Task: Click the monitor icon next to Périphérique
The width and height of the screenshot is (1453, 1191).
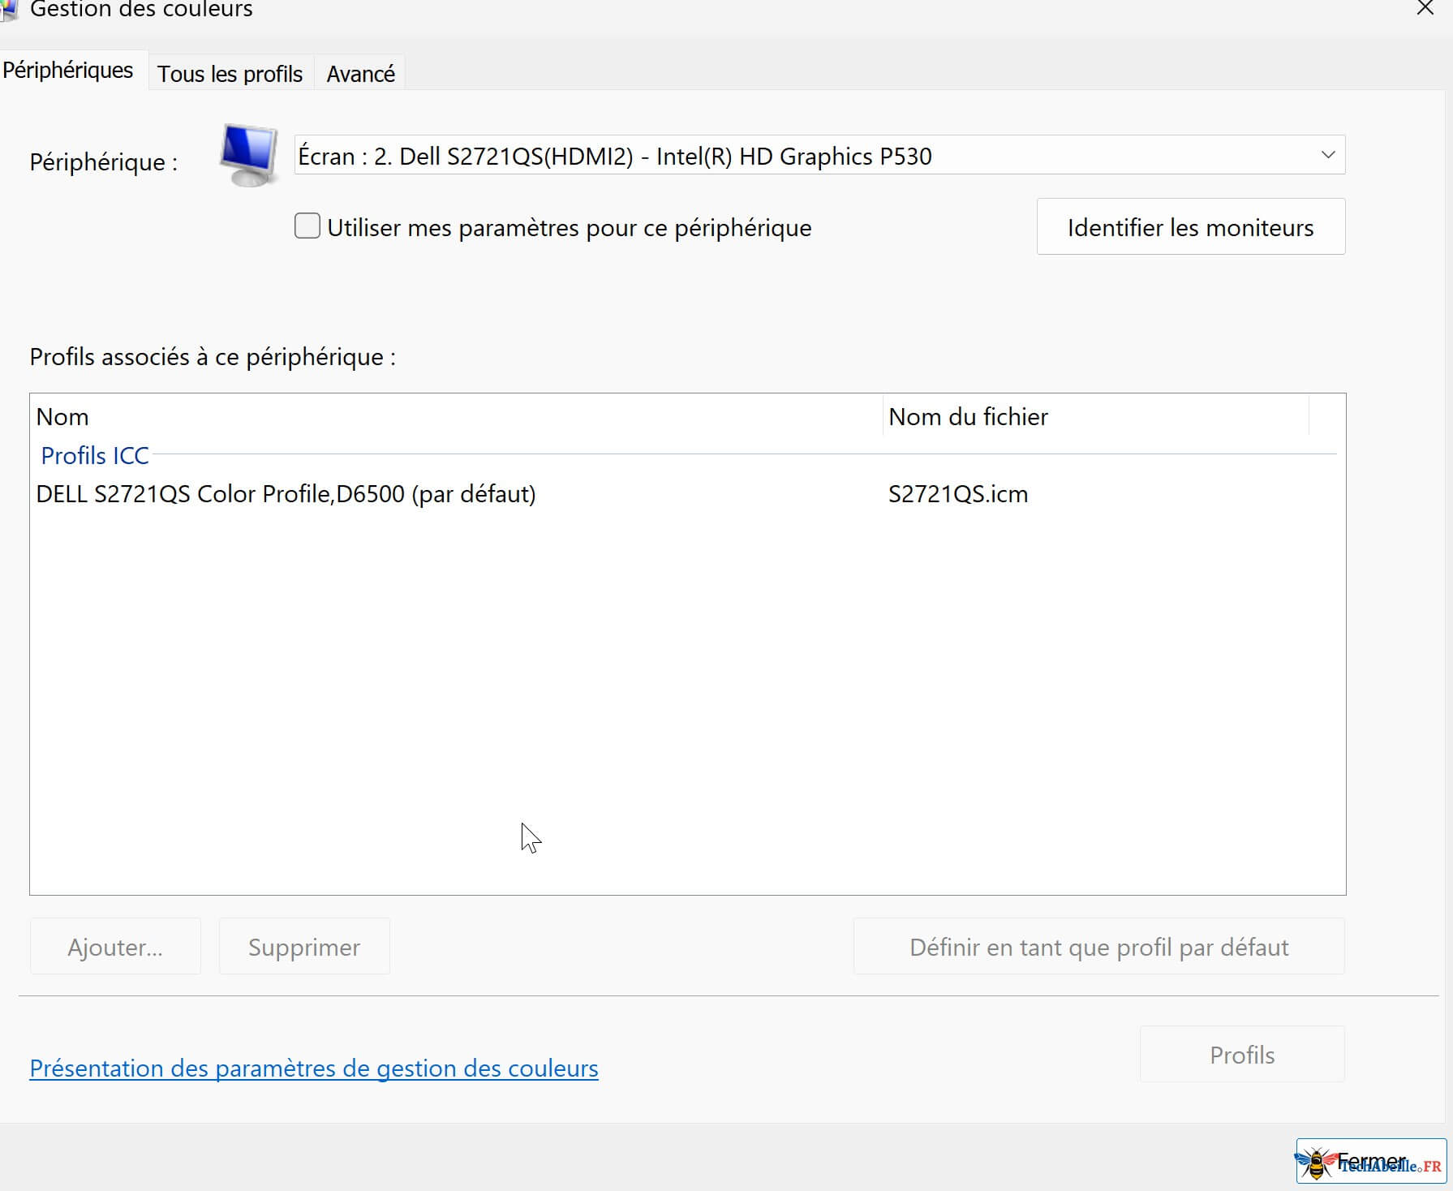Action: point(248,155)
